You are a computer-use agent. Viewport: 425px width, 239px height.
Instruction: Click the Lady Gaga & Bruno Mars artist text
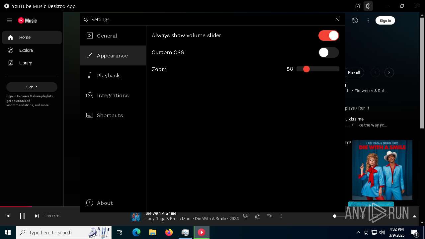click(x=168, y=219)
